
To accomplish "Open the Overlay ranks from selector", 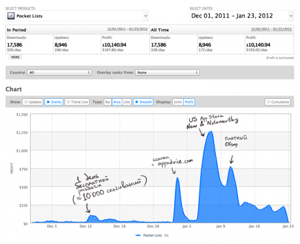I will click(x=168, y=72).
